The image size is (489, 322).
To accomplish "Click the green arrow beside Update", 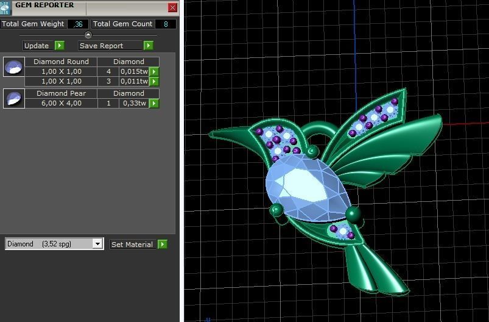I will (60, 46).
